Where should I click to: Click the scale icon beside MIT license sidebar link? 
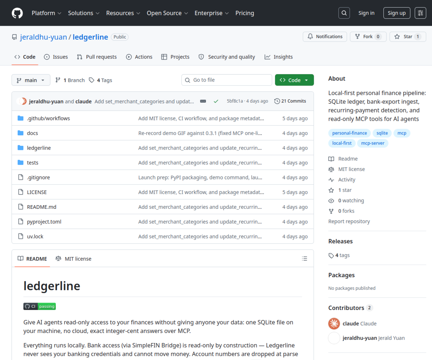331,169
